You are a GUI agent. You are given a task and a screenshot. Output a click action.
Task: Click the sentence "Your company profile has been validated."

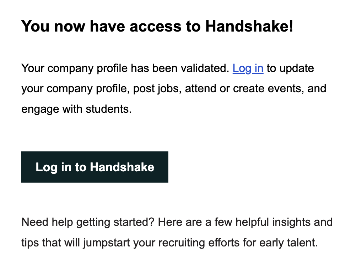[x=125, y=68]
